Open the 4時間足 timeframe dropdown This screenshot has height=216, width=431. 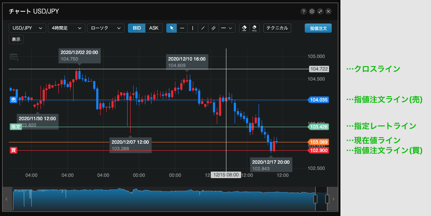(x=66, y=28)
